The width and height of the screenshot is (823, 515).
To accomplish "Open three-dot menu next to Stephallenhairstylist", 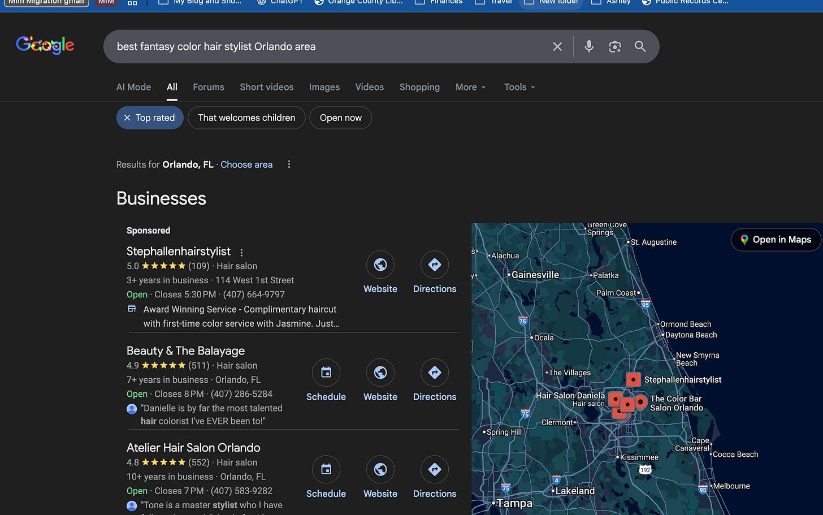I will (x=241, y=252).
